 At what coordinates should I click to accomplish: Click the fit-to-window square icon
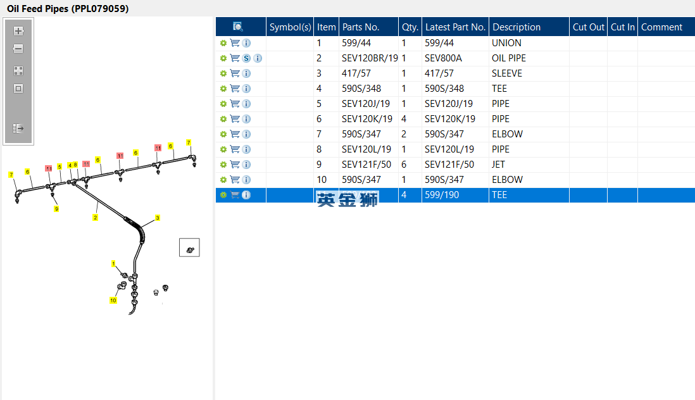(18, 89)
